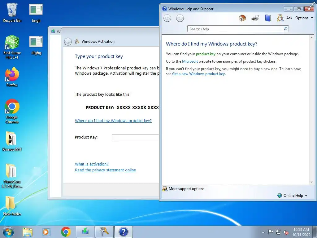
Task: Open Chrome from the taskbar
Action: (66, 232)
